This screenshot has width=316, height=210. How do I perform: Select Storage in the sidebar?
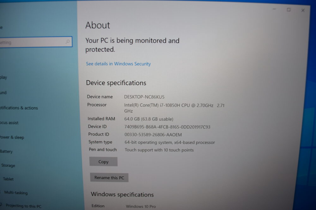tap(8, 165)
